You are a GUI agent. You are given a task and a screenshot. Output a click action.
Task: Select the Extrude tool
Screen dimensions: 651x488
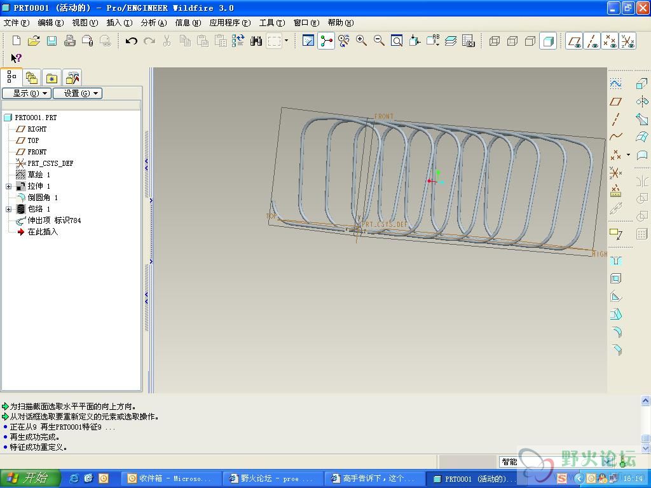click(x=642, y=84)
